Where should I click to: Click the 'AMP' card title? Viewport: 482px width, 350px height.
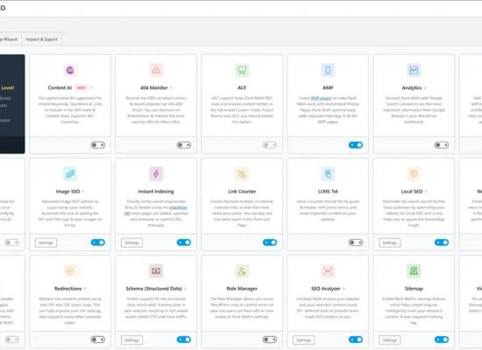[328, 87]
